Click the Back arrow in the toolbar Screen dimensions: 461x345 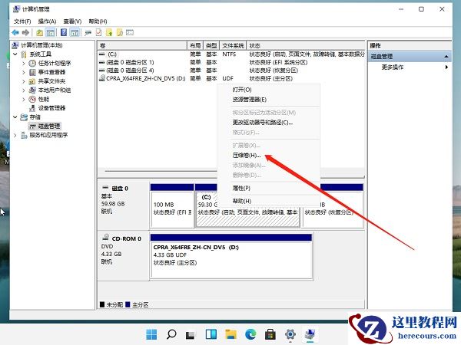15,32
